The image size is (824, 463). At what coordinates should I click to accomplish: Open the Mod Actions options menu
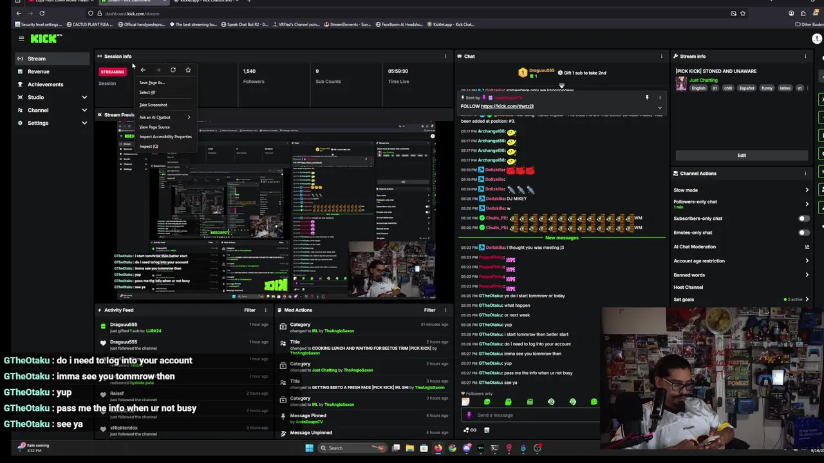[445, 310]
